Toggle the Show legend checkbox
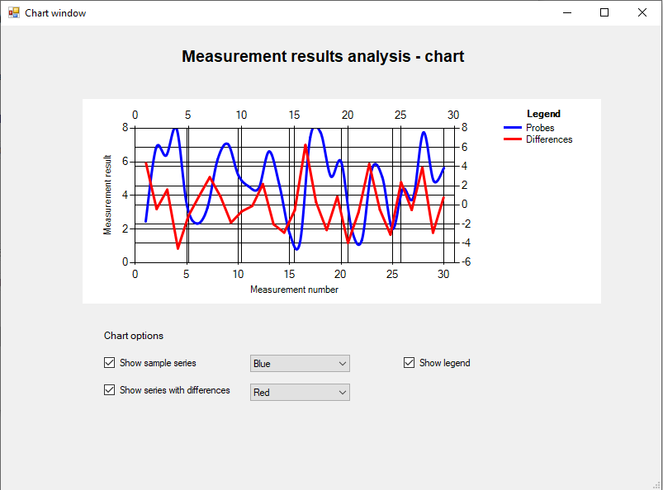Image resolution: width=663 pixels, height=490 pixels. (x=409, y=363)
